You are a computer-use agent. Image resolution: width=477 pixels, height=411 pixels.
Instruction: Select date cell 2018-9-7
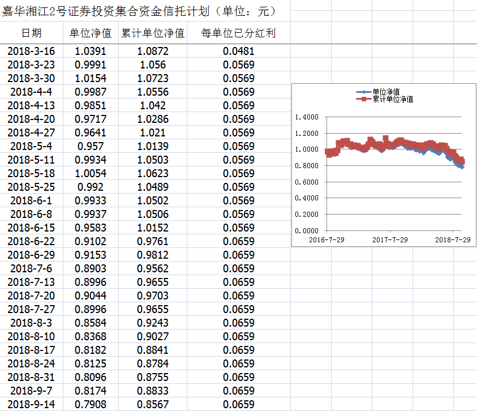31,391
